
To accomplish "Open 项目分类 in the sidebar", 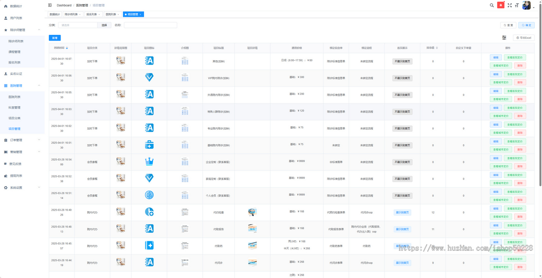I will point(14,118).
